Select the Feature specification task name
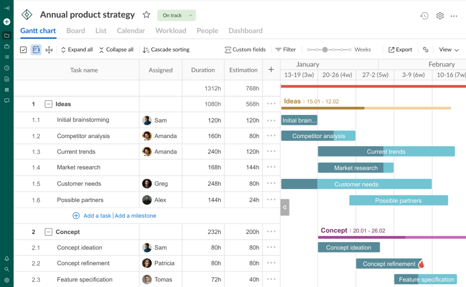 [x=85, y=279]
